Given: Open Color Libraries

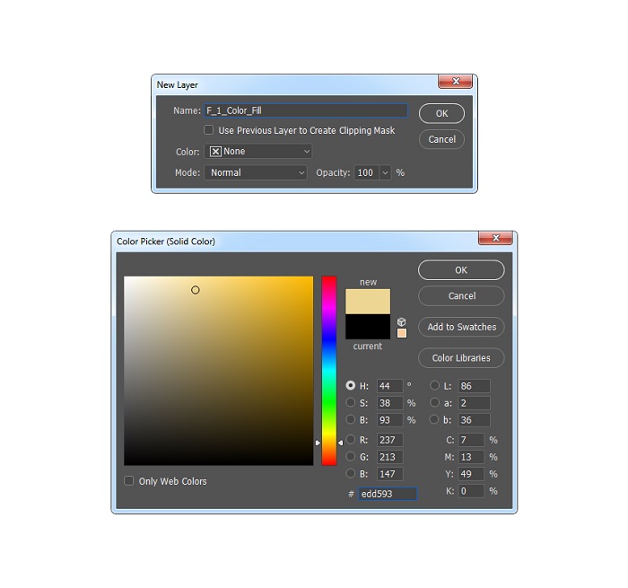Looking at the screenshot, I should click(461, 358).
